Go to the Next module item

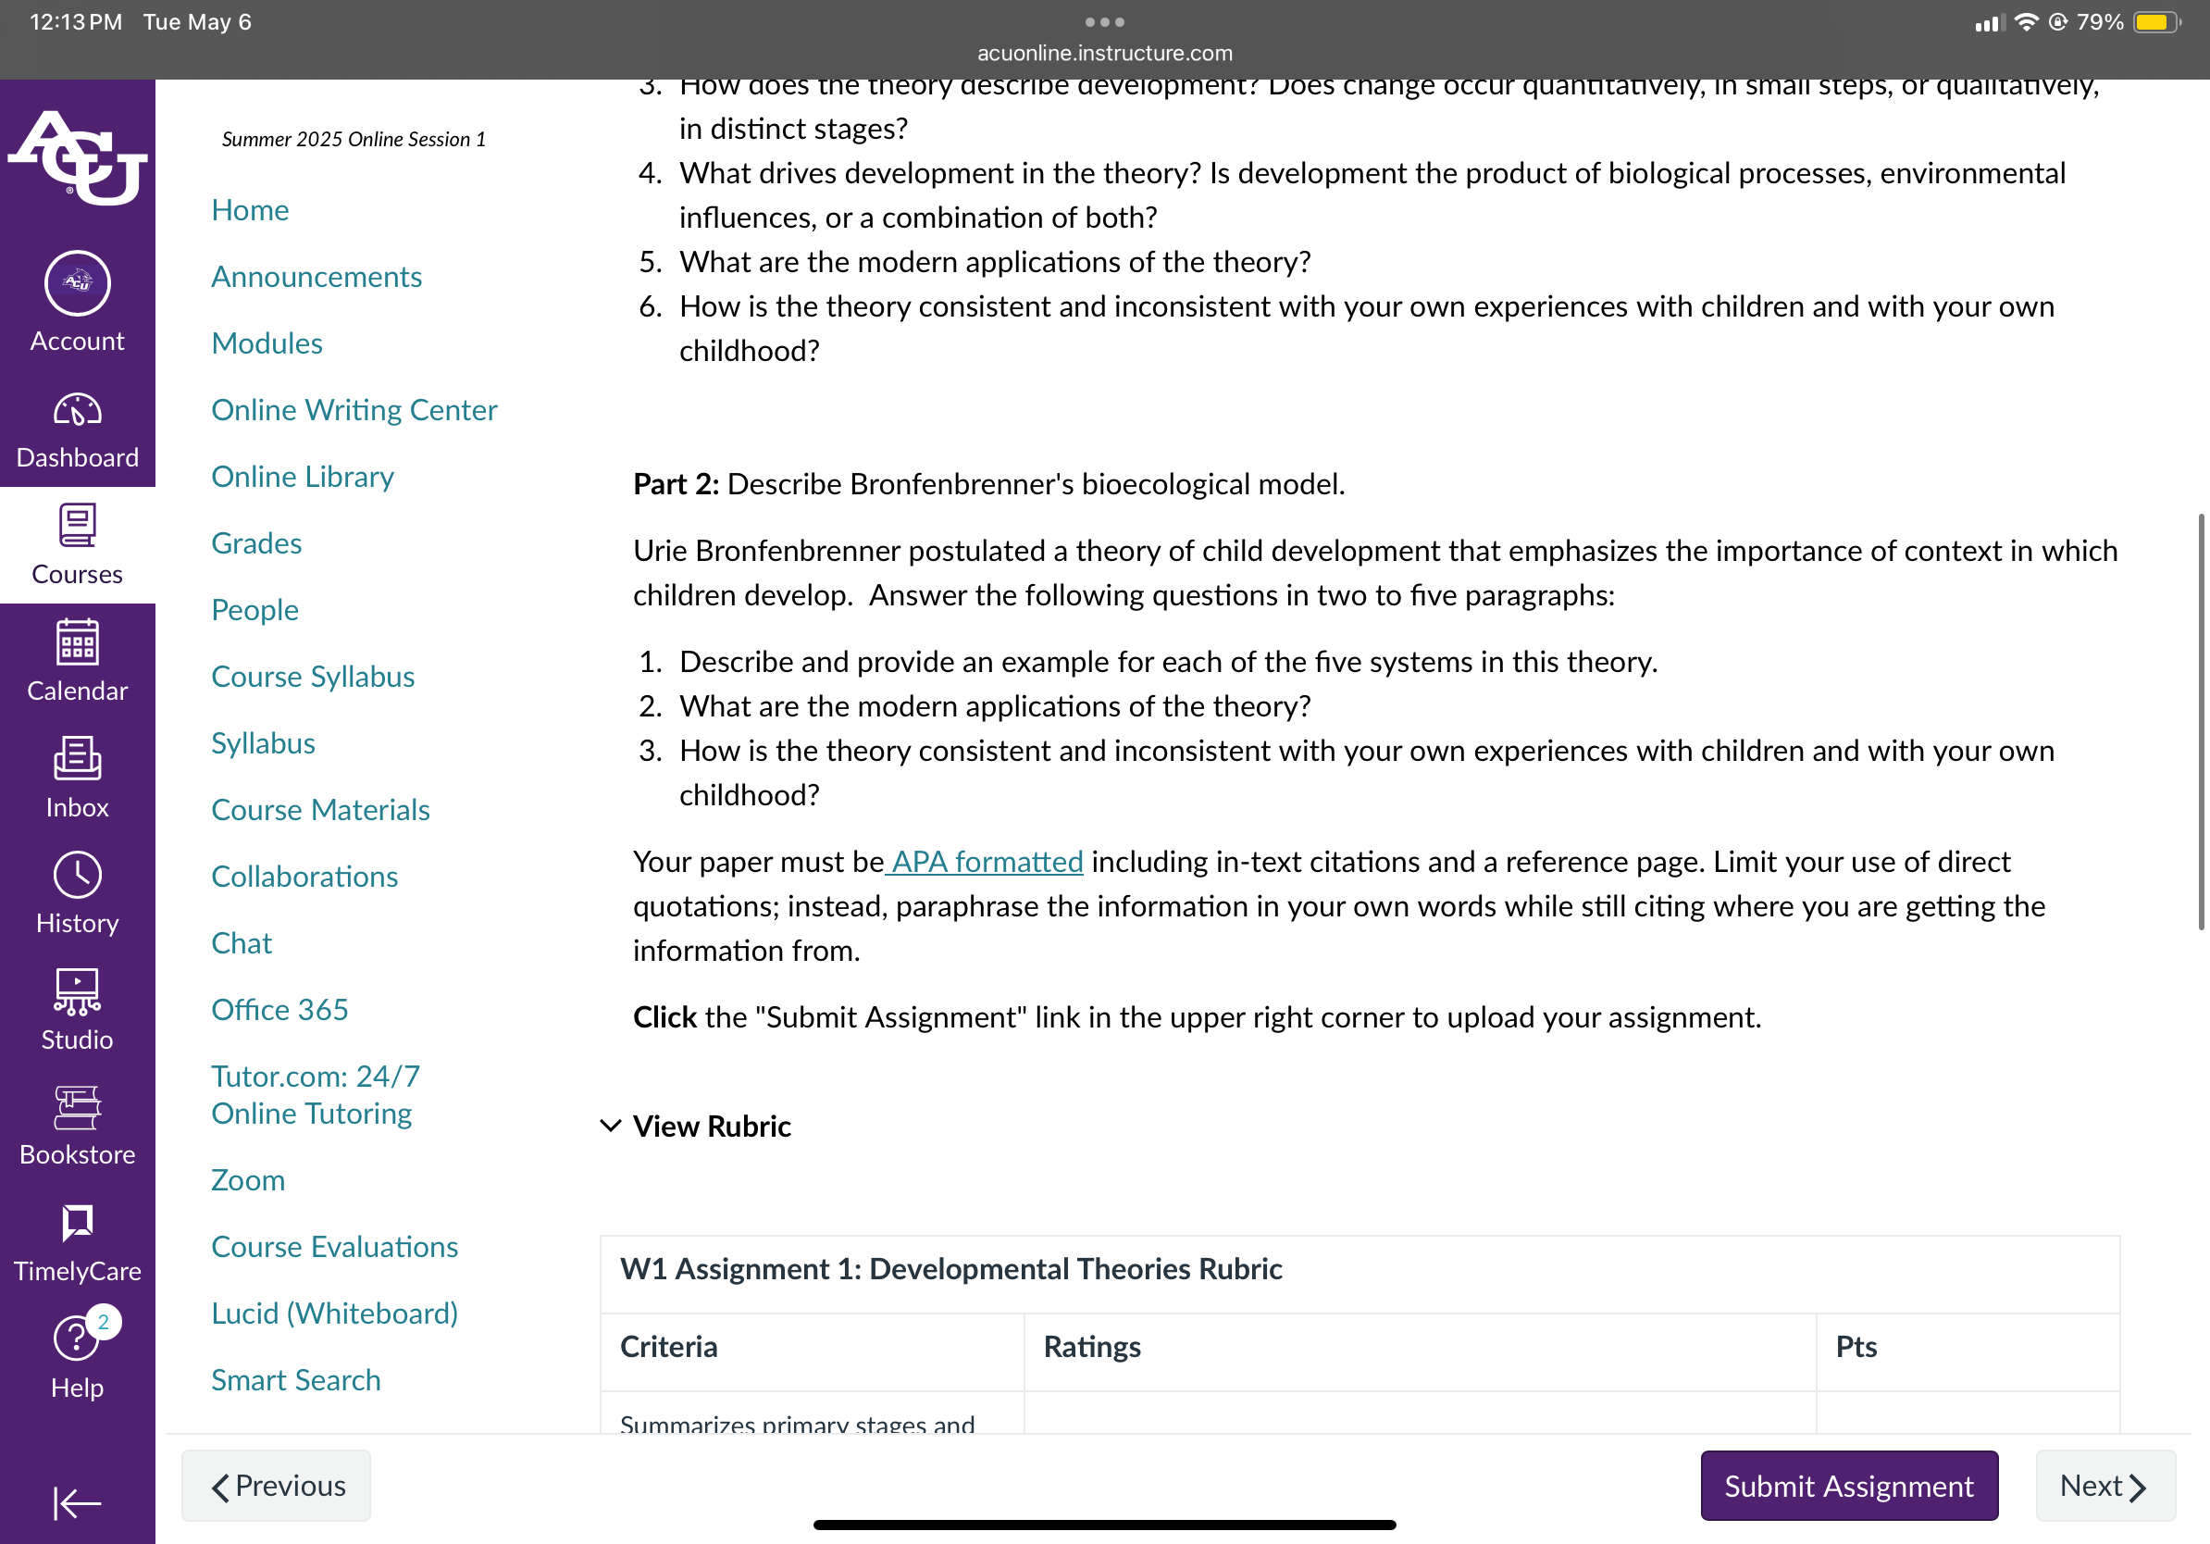coord(2104,1486)
